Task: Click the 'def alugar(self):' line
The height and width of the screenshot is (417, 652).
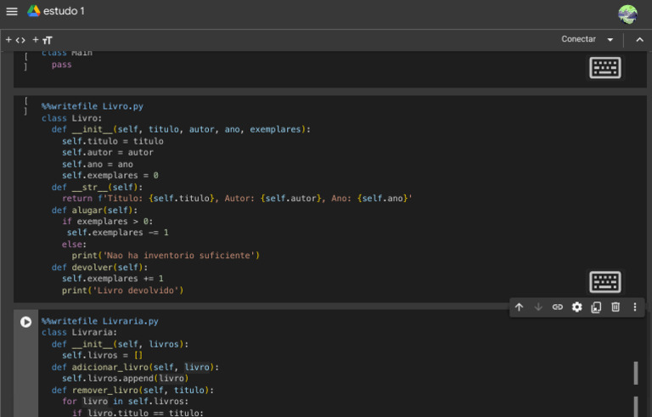Action: [94, 210]
